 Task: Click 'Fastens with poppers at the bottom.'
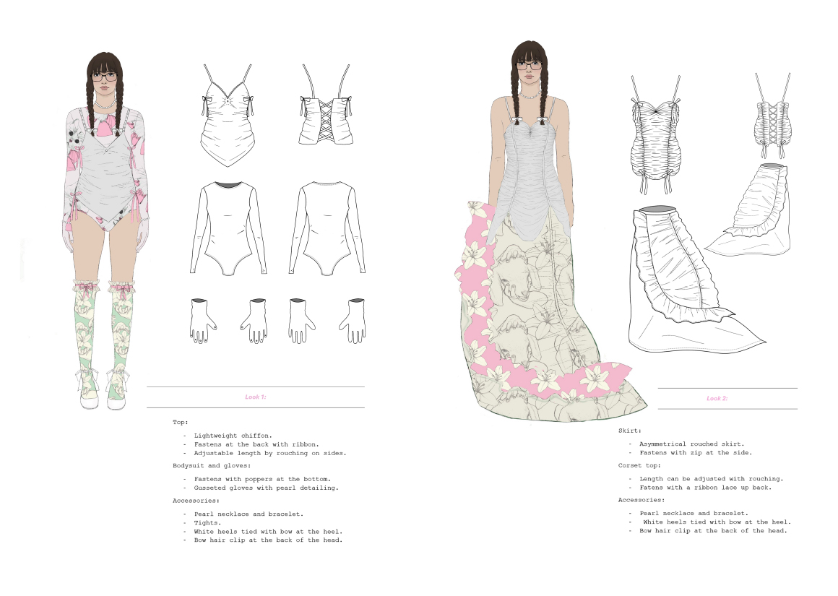(x=262, y=479)
